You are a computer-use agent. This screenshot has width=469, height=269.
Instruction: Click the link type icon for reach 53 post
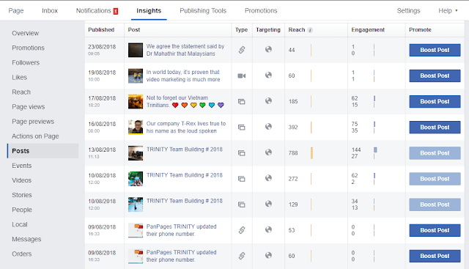(242, 230)
